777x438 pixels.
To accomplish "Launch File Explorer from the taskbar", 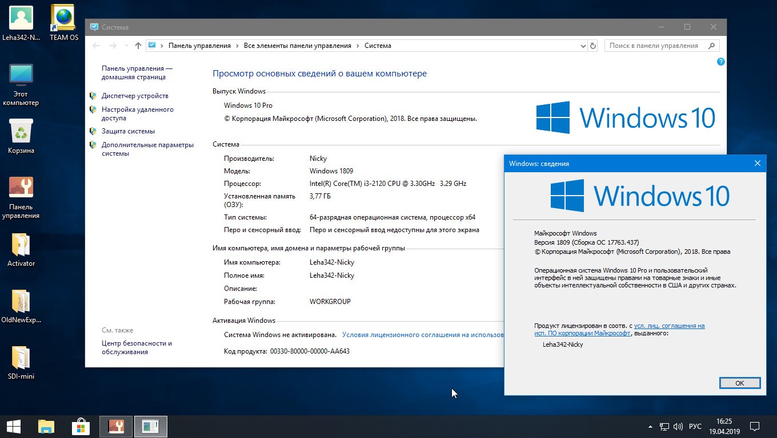I will (46, 427).
